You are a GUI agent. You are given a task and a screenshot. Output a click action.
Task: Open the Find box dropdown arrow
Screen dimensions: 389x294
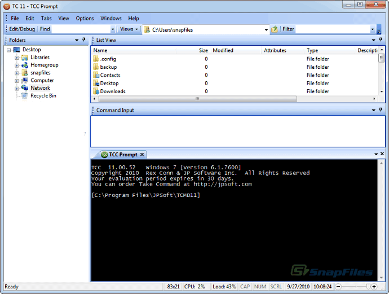point(113,29)
